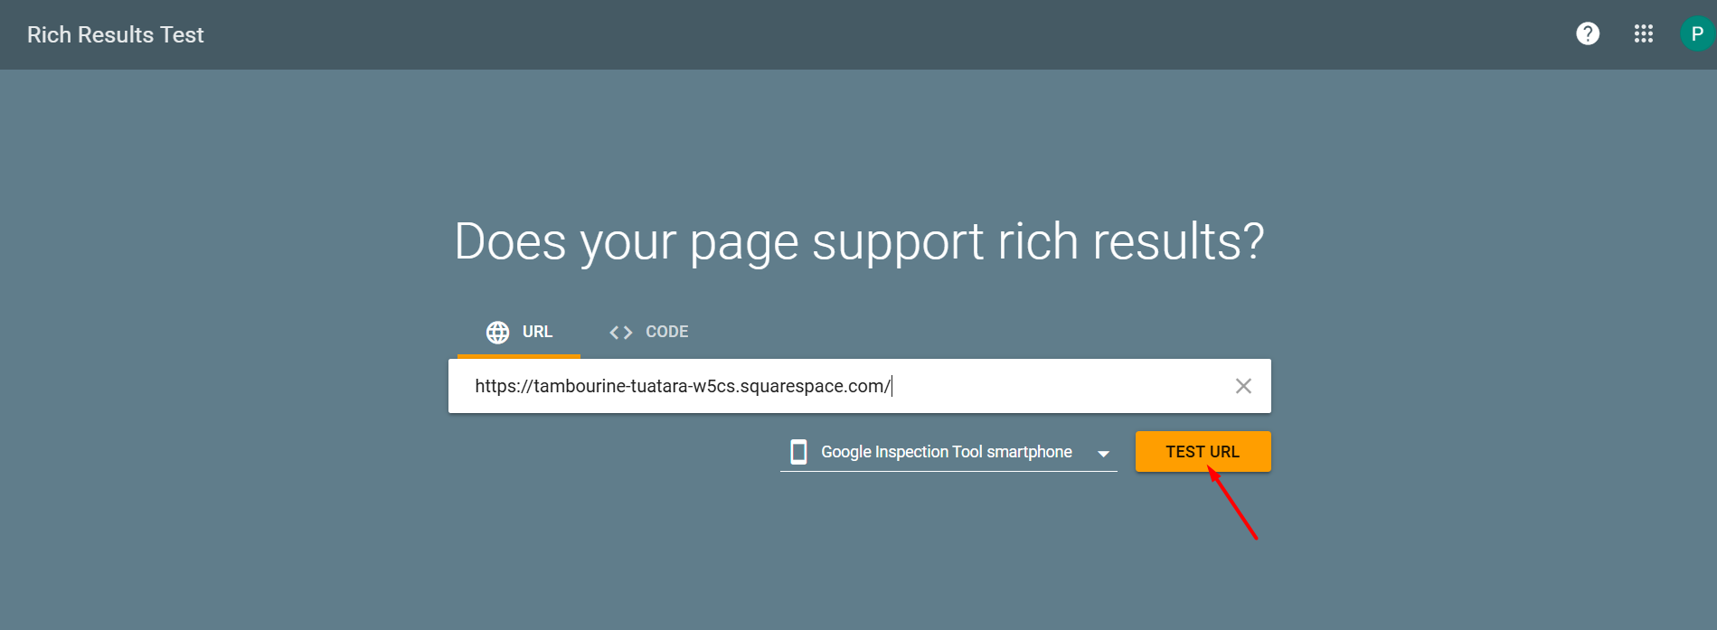Image resolution: width=1717 pixels, height=630 pixels.
Task: Open the help question mark icon
Action: (x=1588, y=34)
